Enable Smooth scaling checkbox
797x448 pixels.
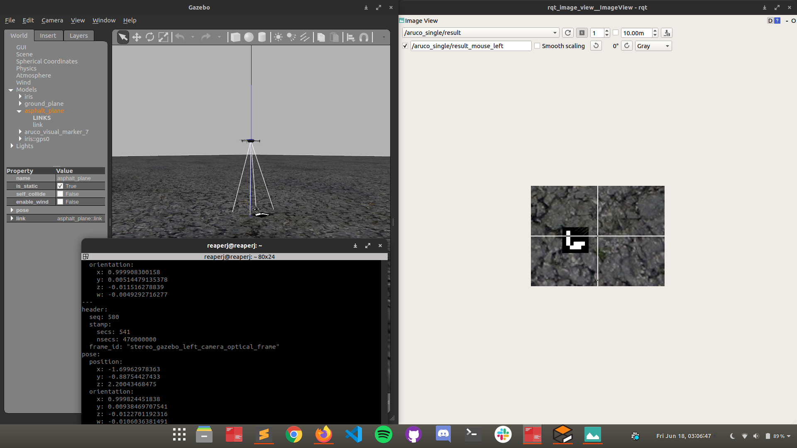[537, 46]
